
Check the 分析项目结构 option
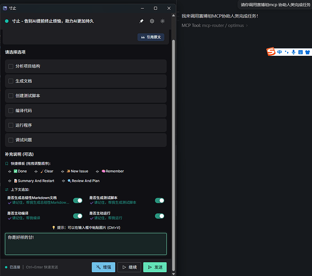pyautogui.click(x=10, y=66)
